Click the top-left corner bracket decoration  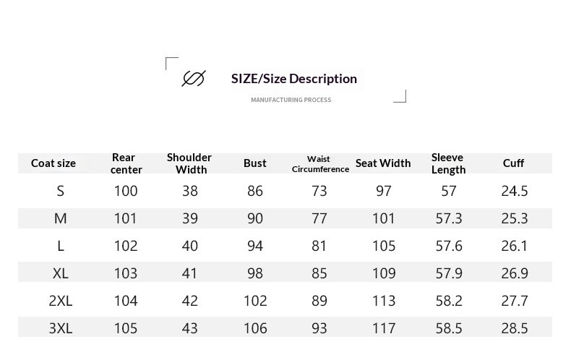pyautogui.click(x=171, y=62)
